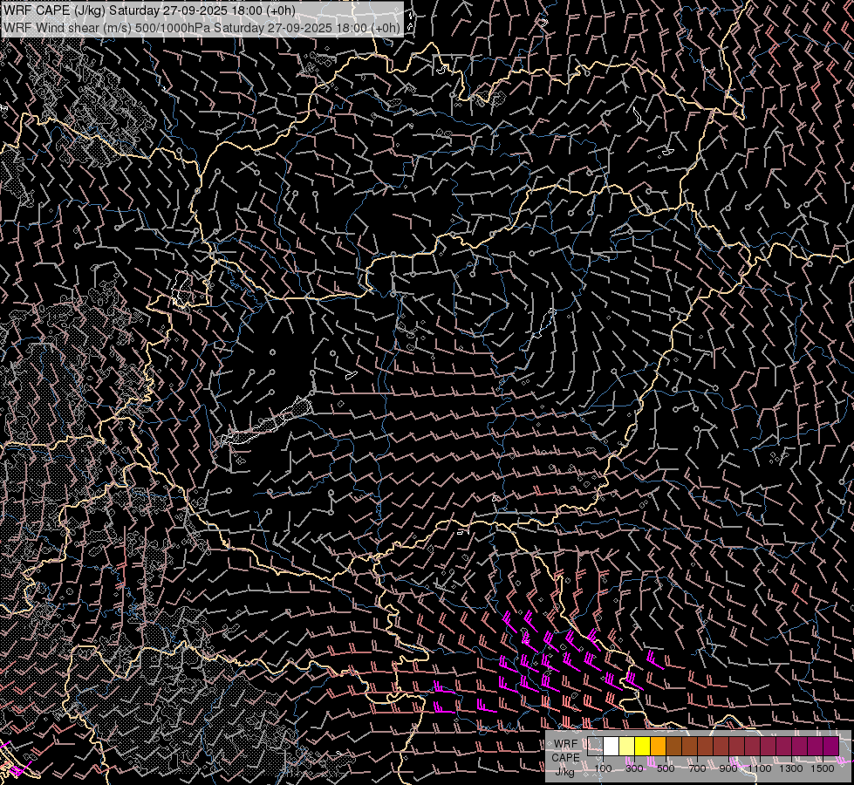
Task: Click the bright yellow legend swatch
Action: (x=643, y=747)
